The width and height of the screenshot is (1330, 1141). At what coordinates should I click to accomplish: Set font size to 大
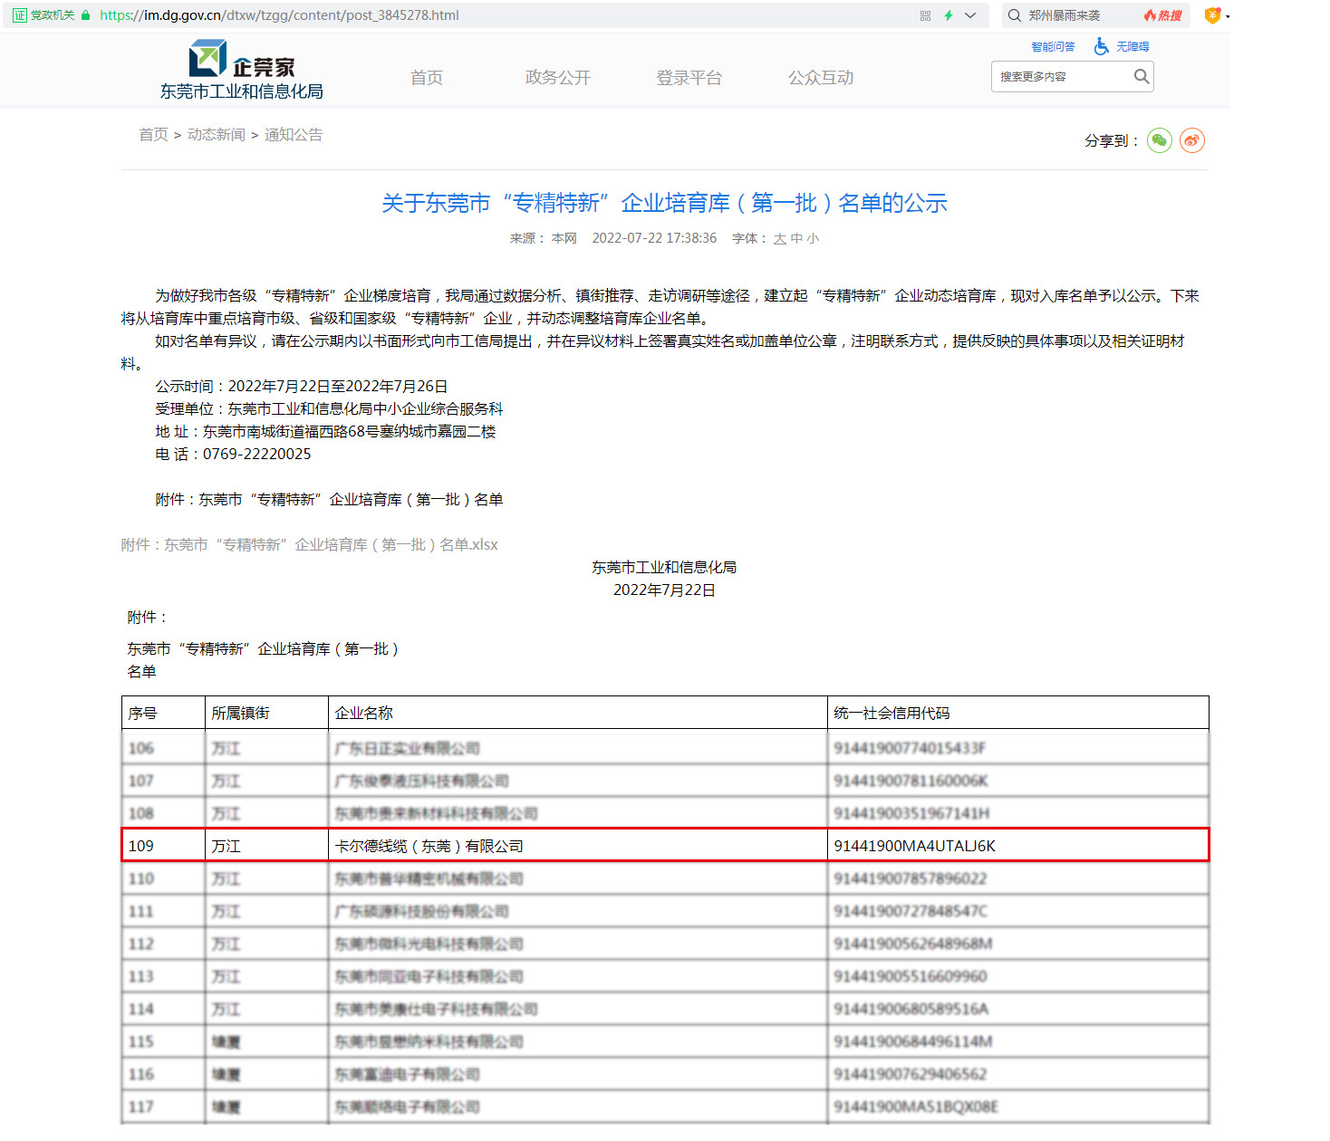tap(779, 239)
